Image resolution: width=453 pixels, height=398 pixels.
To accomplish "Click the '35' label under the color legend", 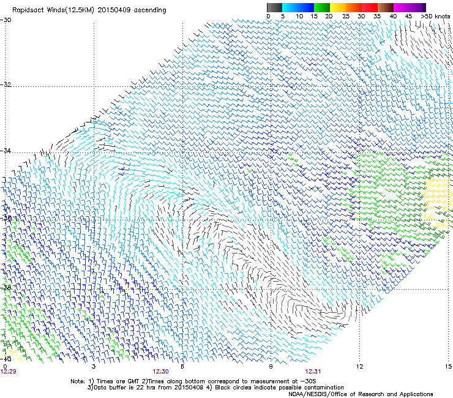I will (x=377, y=16).
